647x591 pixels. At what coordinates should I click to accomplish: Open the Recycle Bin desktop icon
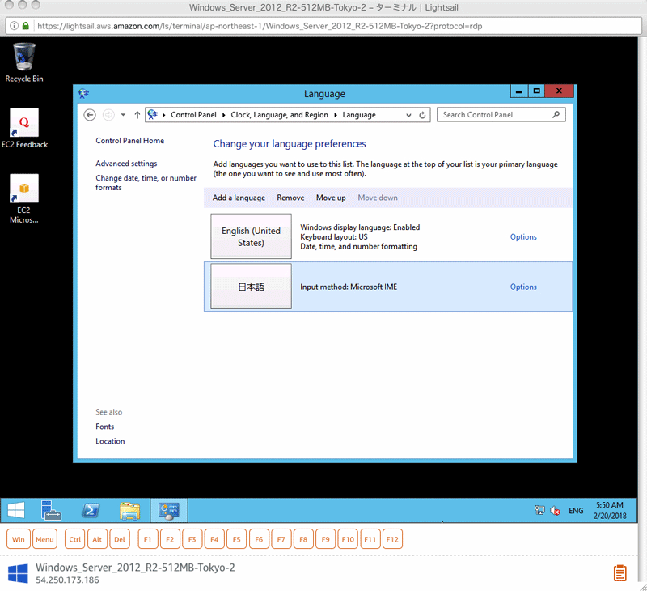(24, 62)
